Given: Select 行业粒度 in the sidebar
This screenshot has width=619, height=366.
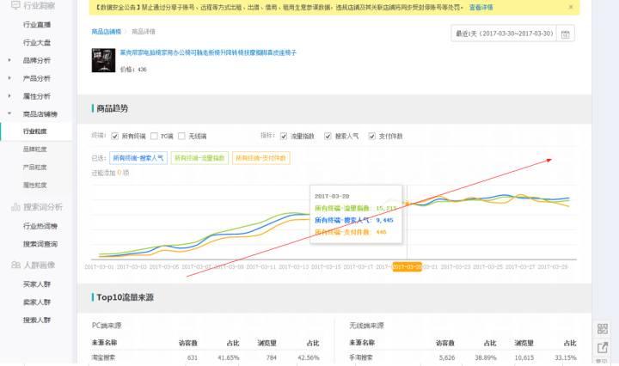Looking at the screenshot, I should point(35,131).
